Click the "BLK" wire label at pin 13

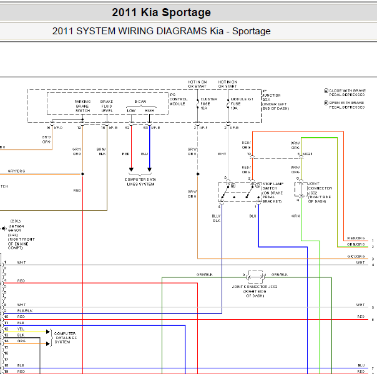[21, 335]
